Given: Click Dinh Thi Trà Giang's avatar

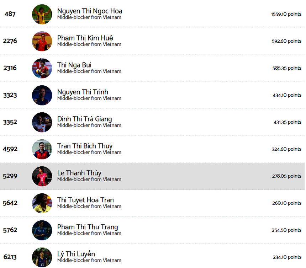Looking at the screenshot, I should click(x=42, y=122).
